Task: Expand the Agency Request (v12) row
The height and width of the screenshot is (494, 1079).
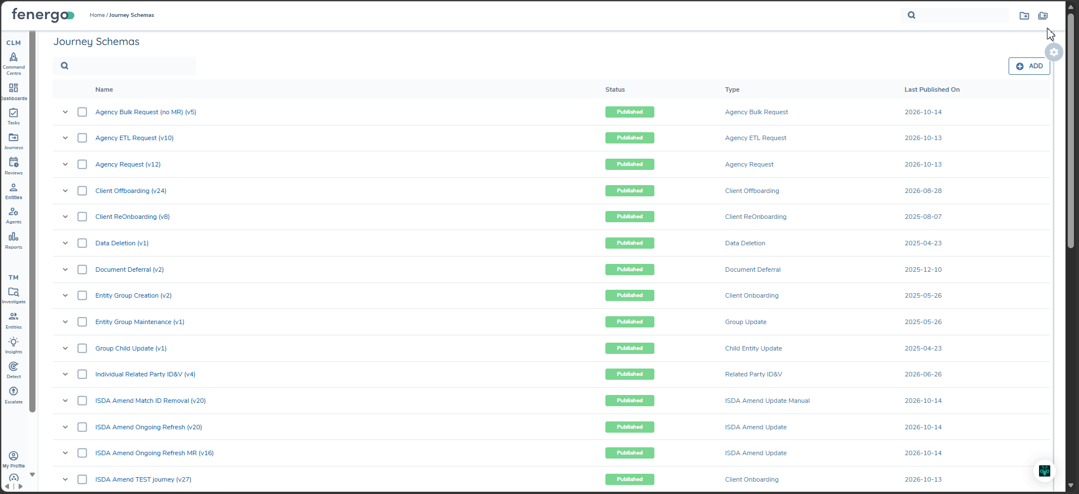Action: click(65, 164)
